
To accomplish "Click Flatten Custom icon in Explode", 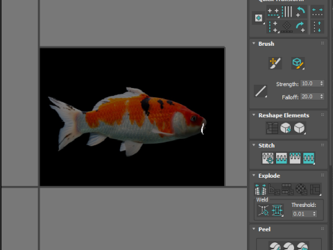I will 315,190.
